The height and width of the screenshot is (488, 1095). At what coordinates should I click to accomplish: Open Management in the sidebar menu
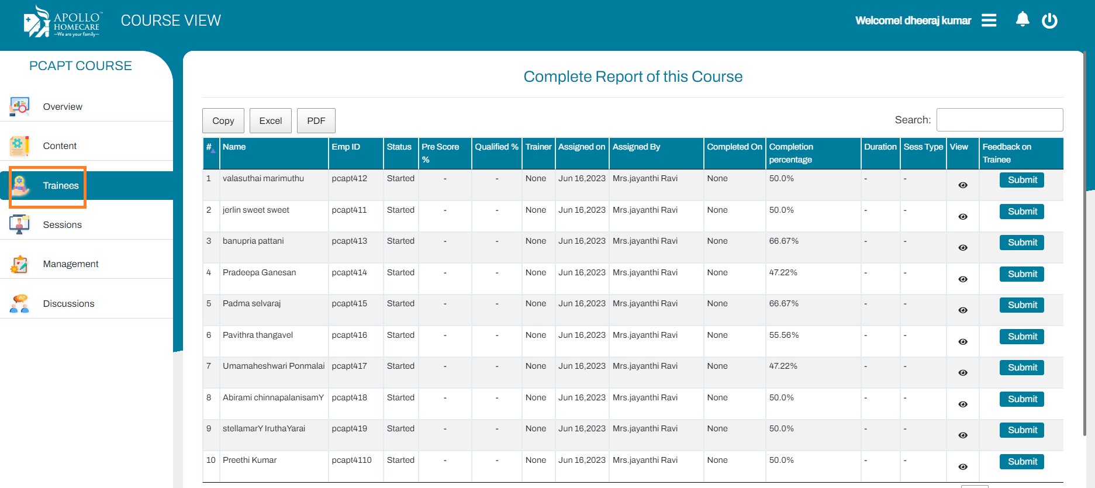point(71,264)
